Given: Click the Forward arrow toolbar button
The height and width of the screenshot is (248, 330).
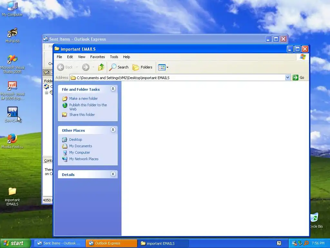Looking at the screenshot, I should click(86, 67).
